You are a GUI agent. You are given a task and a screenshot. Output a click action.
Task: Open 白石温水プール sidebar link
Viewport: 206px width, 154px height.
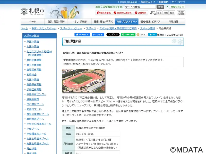click(35, 104)
